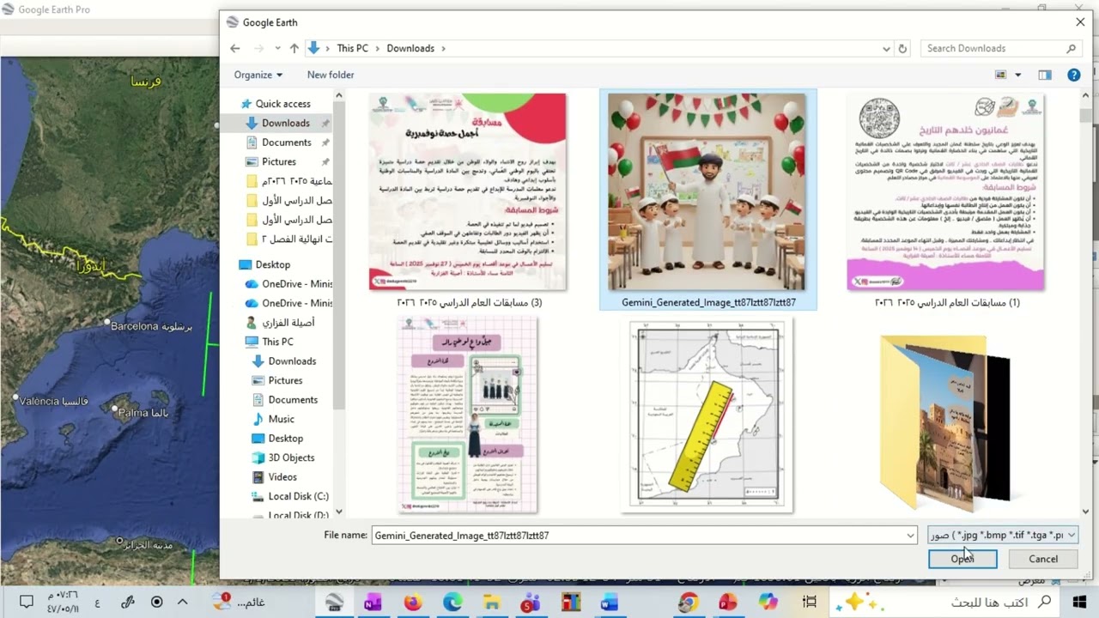Select the Gemini_Generated_Image thumbnail
Screen dimensions: 1099x618
708,199
